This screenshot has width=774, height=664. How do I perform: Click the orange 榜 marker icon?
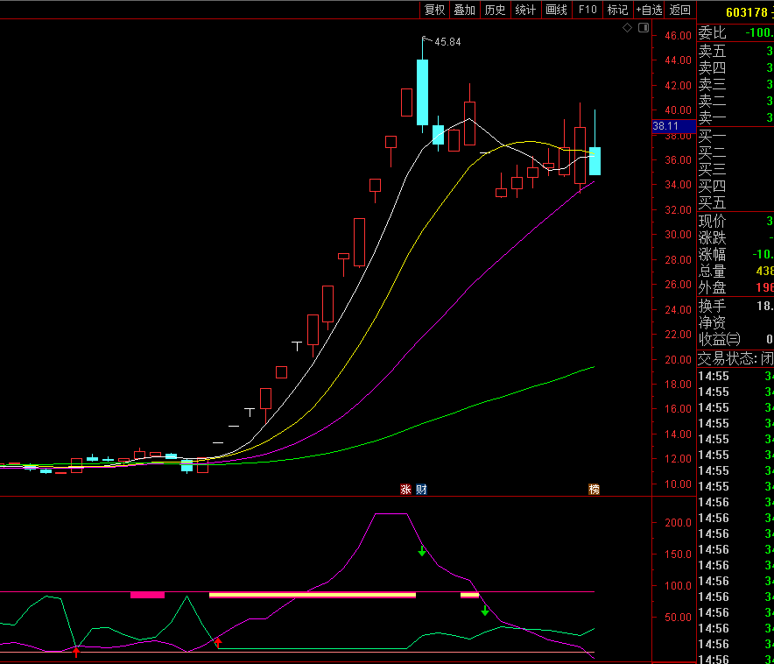pyautogui.click(x=594, y=489)
